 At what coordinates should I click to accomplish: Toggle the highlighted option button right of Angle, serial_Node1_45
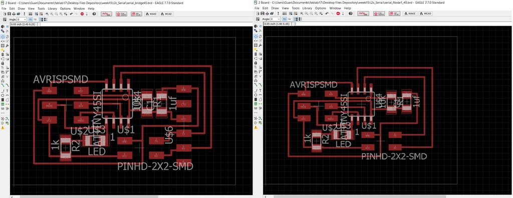[285, 19]
